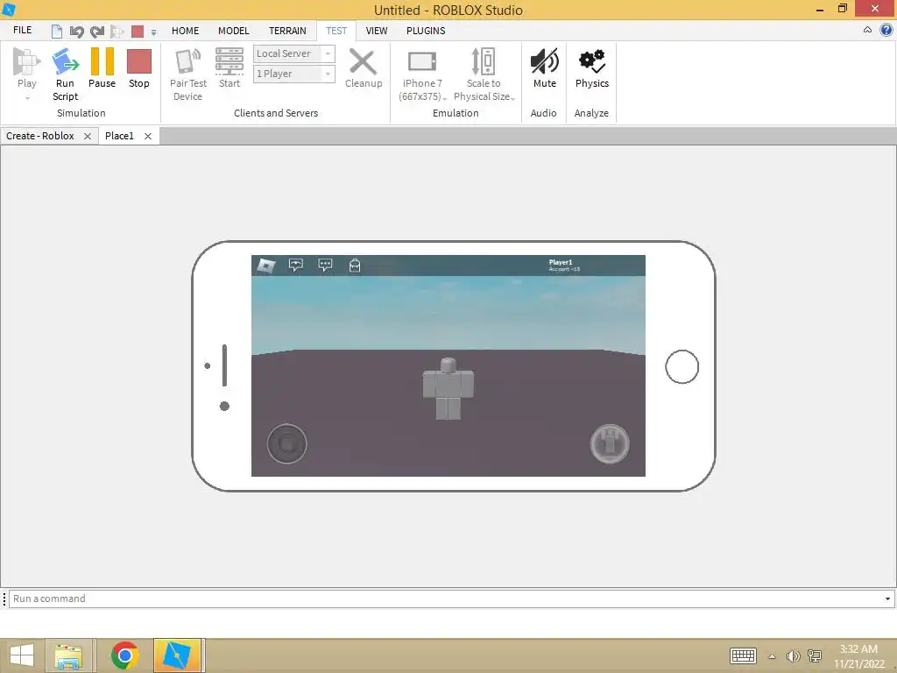Screen dimensions: 897x673
Task: Show hidden system tray icons
Action: [772, 656]
